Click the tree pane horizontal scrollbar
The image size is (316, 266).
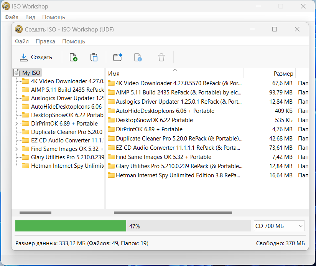[35, 213]
